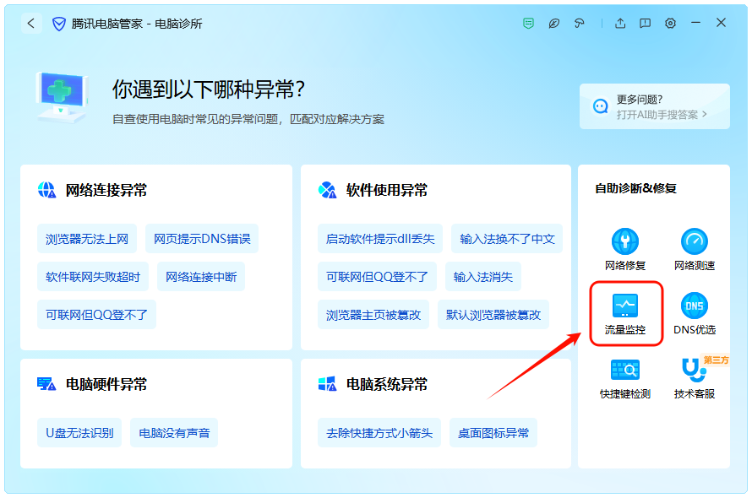Screen dimensions: 752x498
Task: Click the 网络连接异常 globe icon
Action: click(x=46, y=190)
